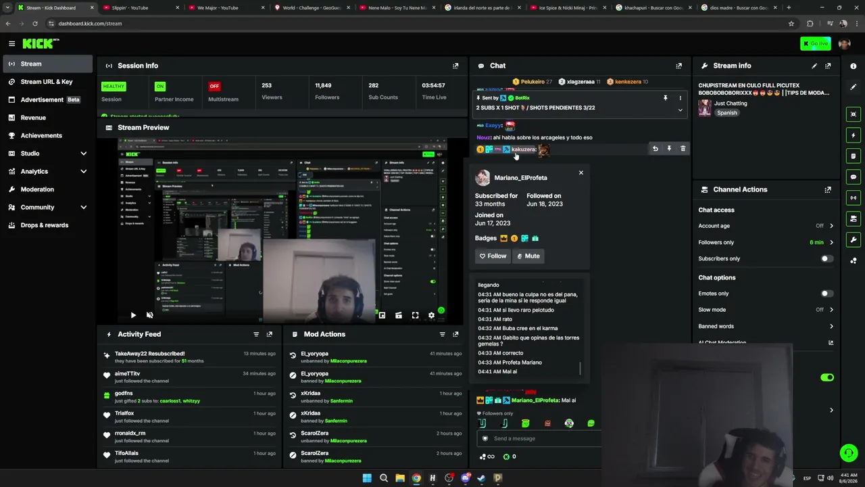Reply to kakuzera's chat message
The width and height of the screenshot is (865, 487).
[655, 149]
